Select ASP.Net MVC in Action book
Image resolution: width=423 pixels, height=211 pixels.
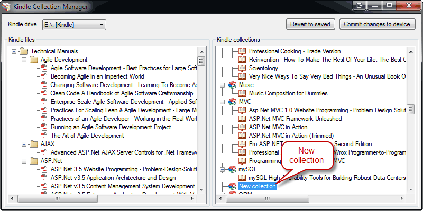[x=278, y=127]
